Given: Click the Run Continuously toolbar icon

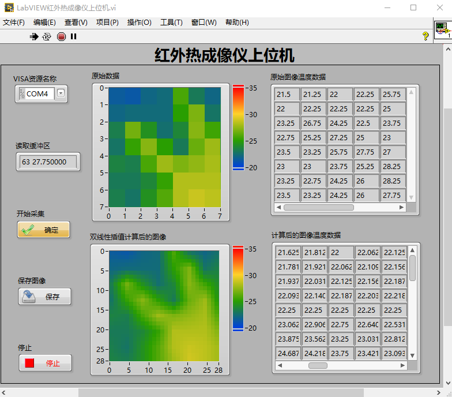Looking at the screenshot, I should [x=47, y=37].
